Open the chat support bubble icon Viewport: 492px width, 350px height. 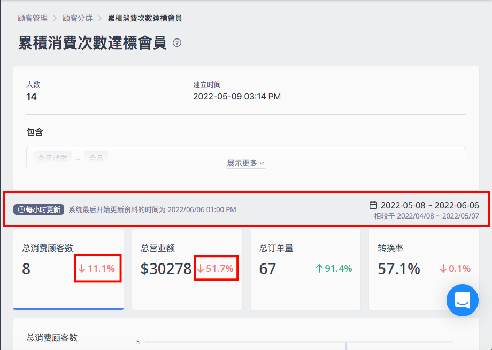coord(463,300)
